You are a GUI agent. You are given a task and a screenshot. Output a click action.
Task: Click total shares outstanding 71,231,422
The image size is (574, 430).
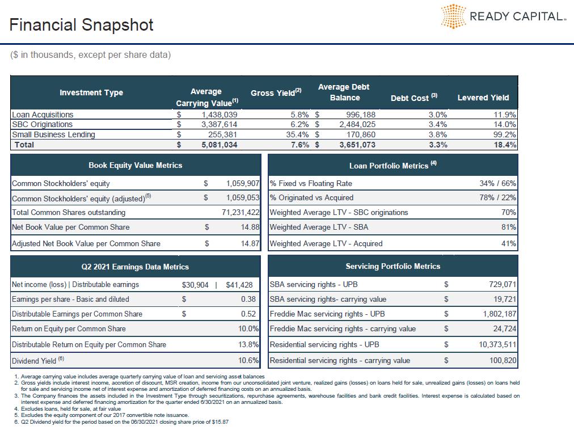(240, 212)
